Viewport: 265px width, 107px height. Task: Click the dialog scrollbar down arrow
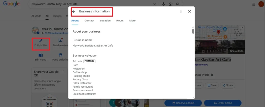pyautogui.click(x=193, y=97)
